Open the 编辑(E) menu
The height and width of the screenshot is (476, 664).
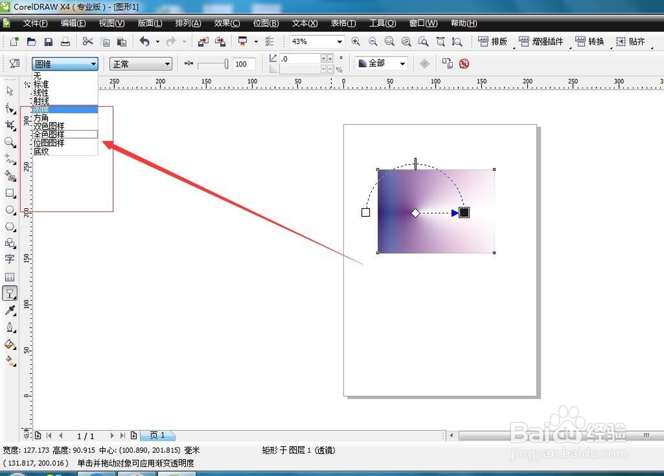[73, 23]
